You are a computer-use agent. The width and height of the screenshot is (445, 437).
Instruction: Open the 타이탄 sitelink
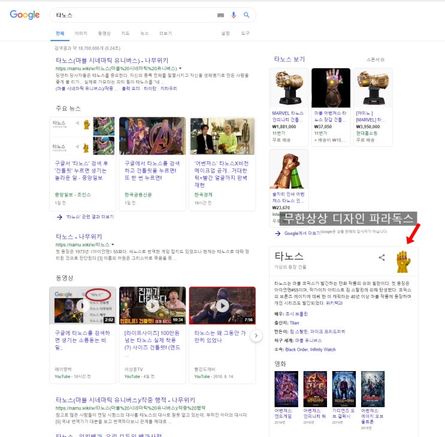pos(150,89)
